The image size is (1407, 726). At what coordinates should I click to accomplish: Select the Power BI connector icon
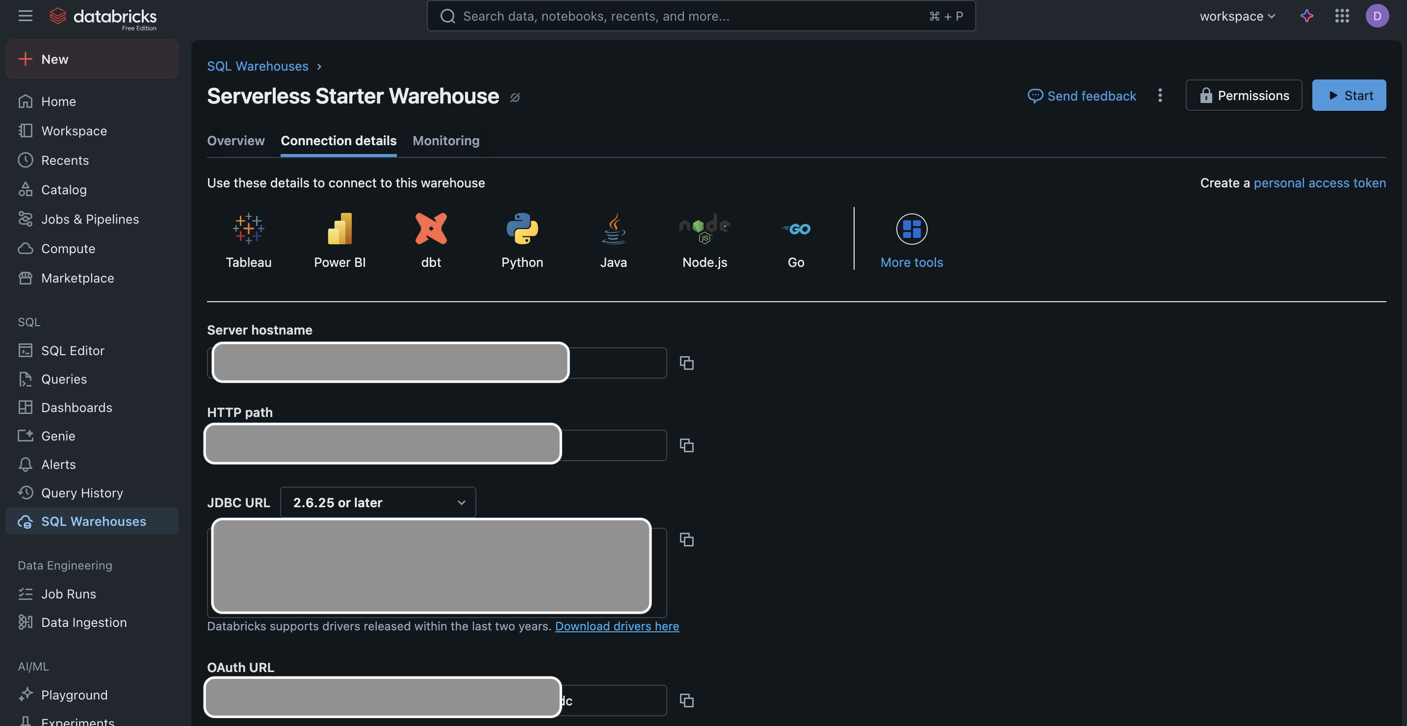[x=339, y=228]
